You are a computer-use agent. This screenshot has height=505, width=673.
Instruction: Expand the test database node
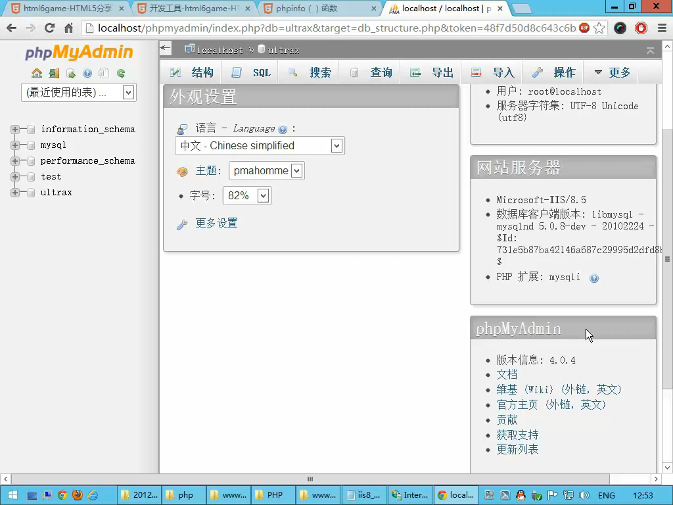15,177
